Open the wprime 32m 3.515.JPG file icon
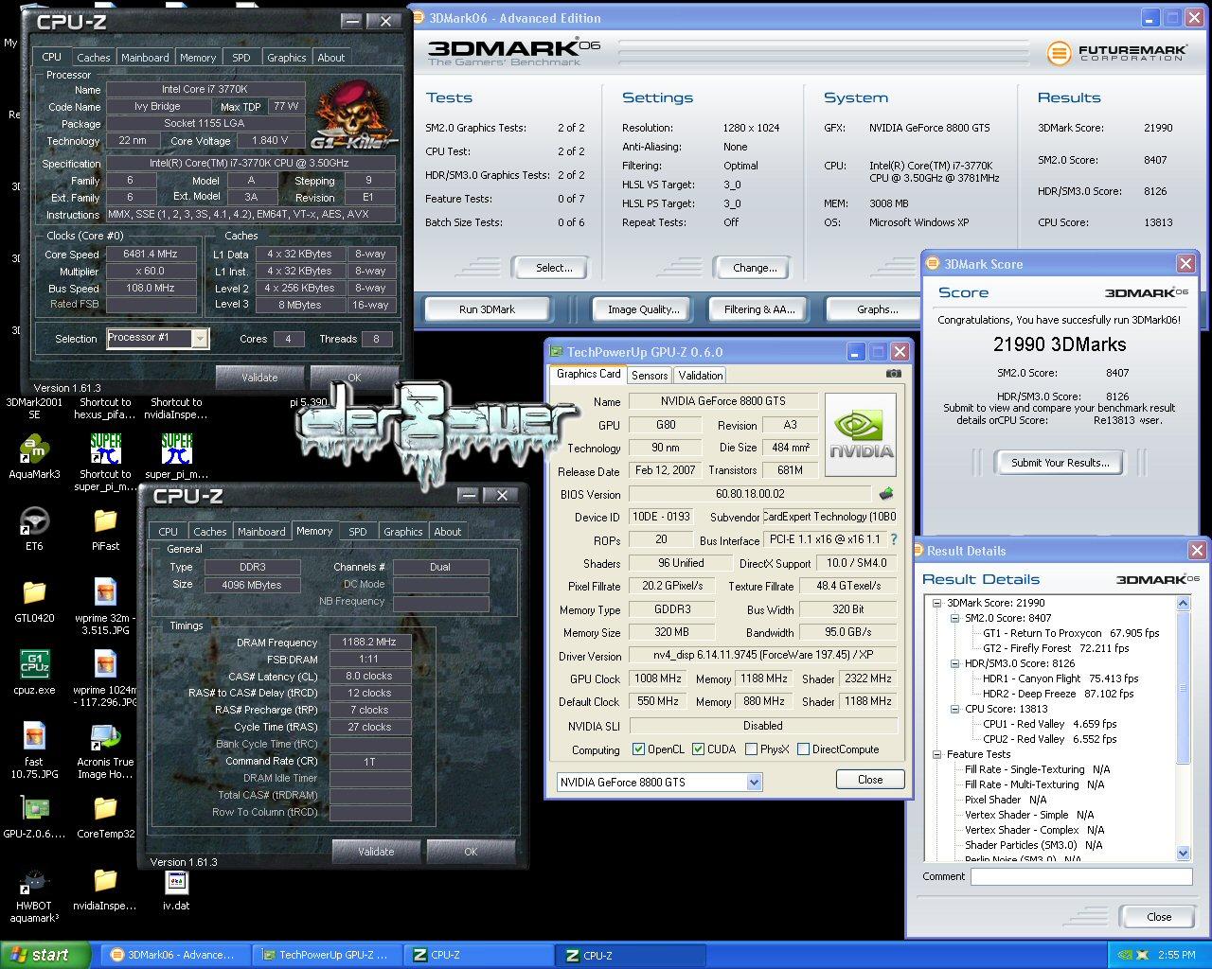The image size is (1212, 969). click(105, 593)
